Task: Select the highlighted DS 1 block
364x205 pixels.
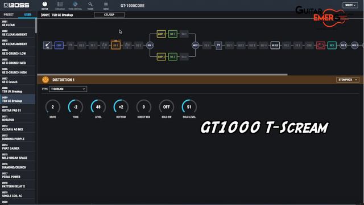Action: coord(116,46)
